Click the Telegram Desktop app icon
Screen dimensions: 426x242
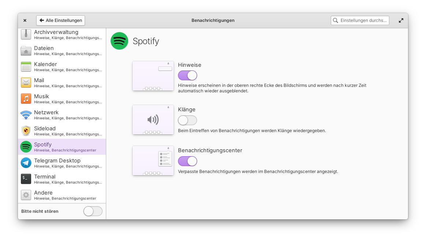(26, 163)
